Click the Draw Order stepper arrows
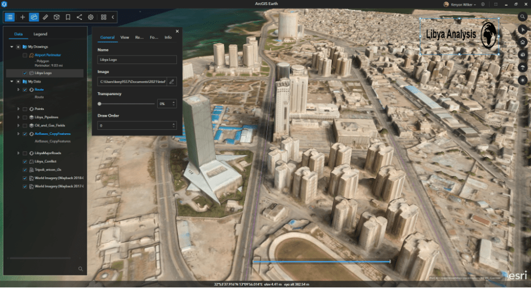531x288 pixels. pyautogui.click(x=174, y=125)
